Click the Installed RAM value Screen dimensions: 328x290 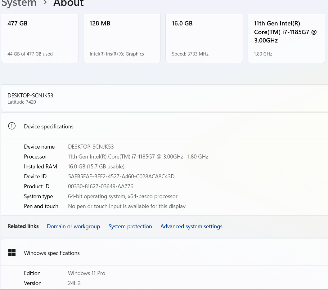96,167
